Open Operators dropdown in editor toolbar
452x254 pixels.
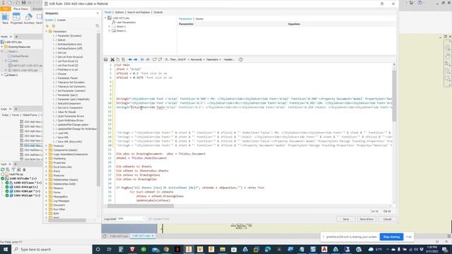(213, 59)
